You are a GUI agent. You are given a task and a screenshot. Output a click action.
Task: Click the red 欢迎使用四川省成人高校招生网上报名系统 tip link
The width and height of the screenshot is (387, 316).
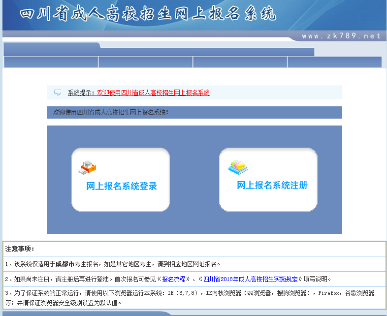pos(153,93)
